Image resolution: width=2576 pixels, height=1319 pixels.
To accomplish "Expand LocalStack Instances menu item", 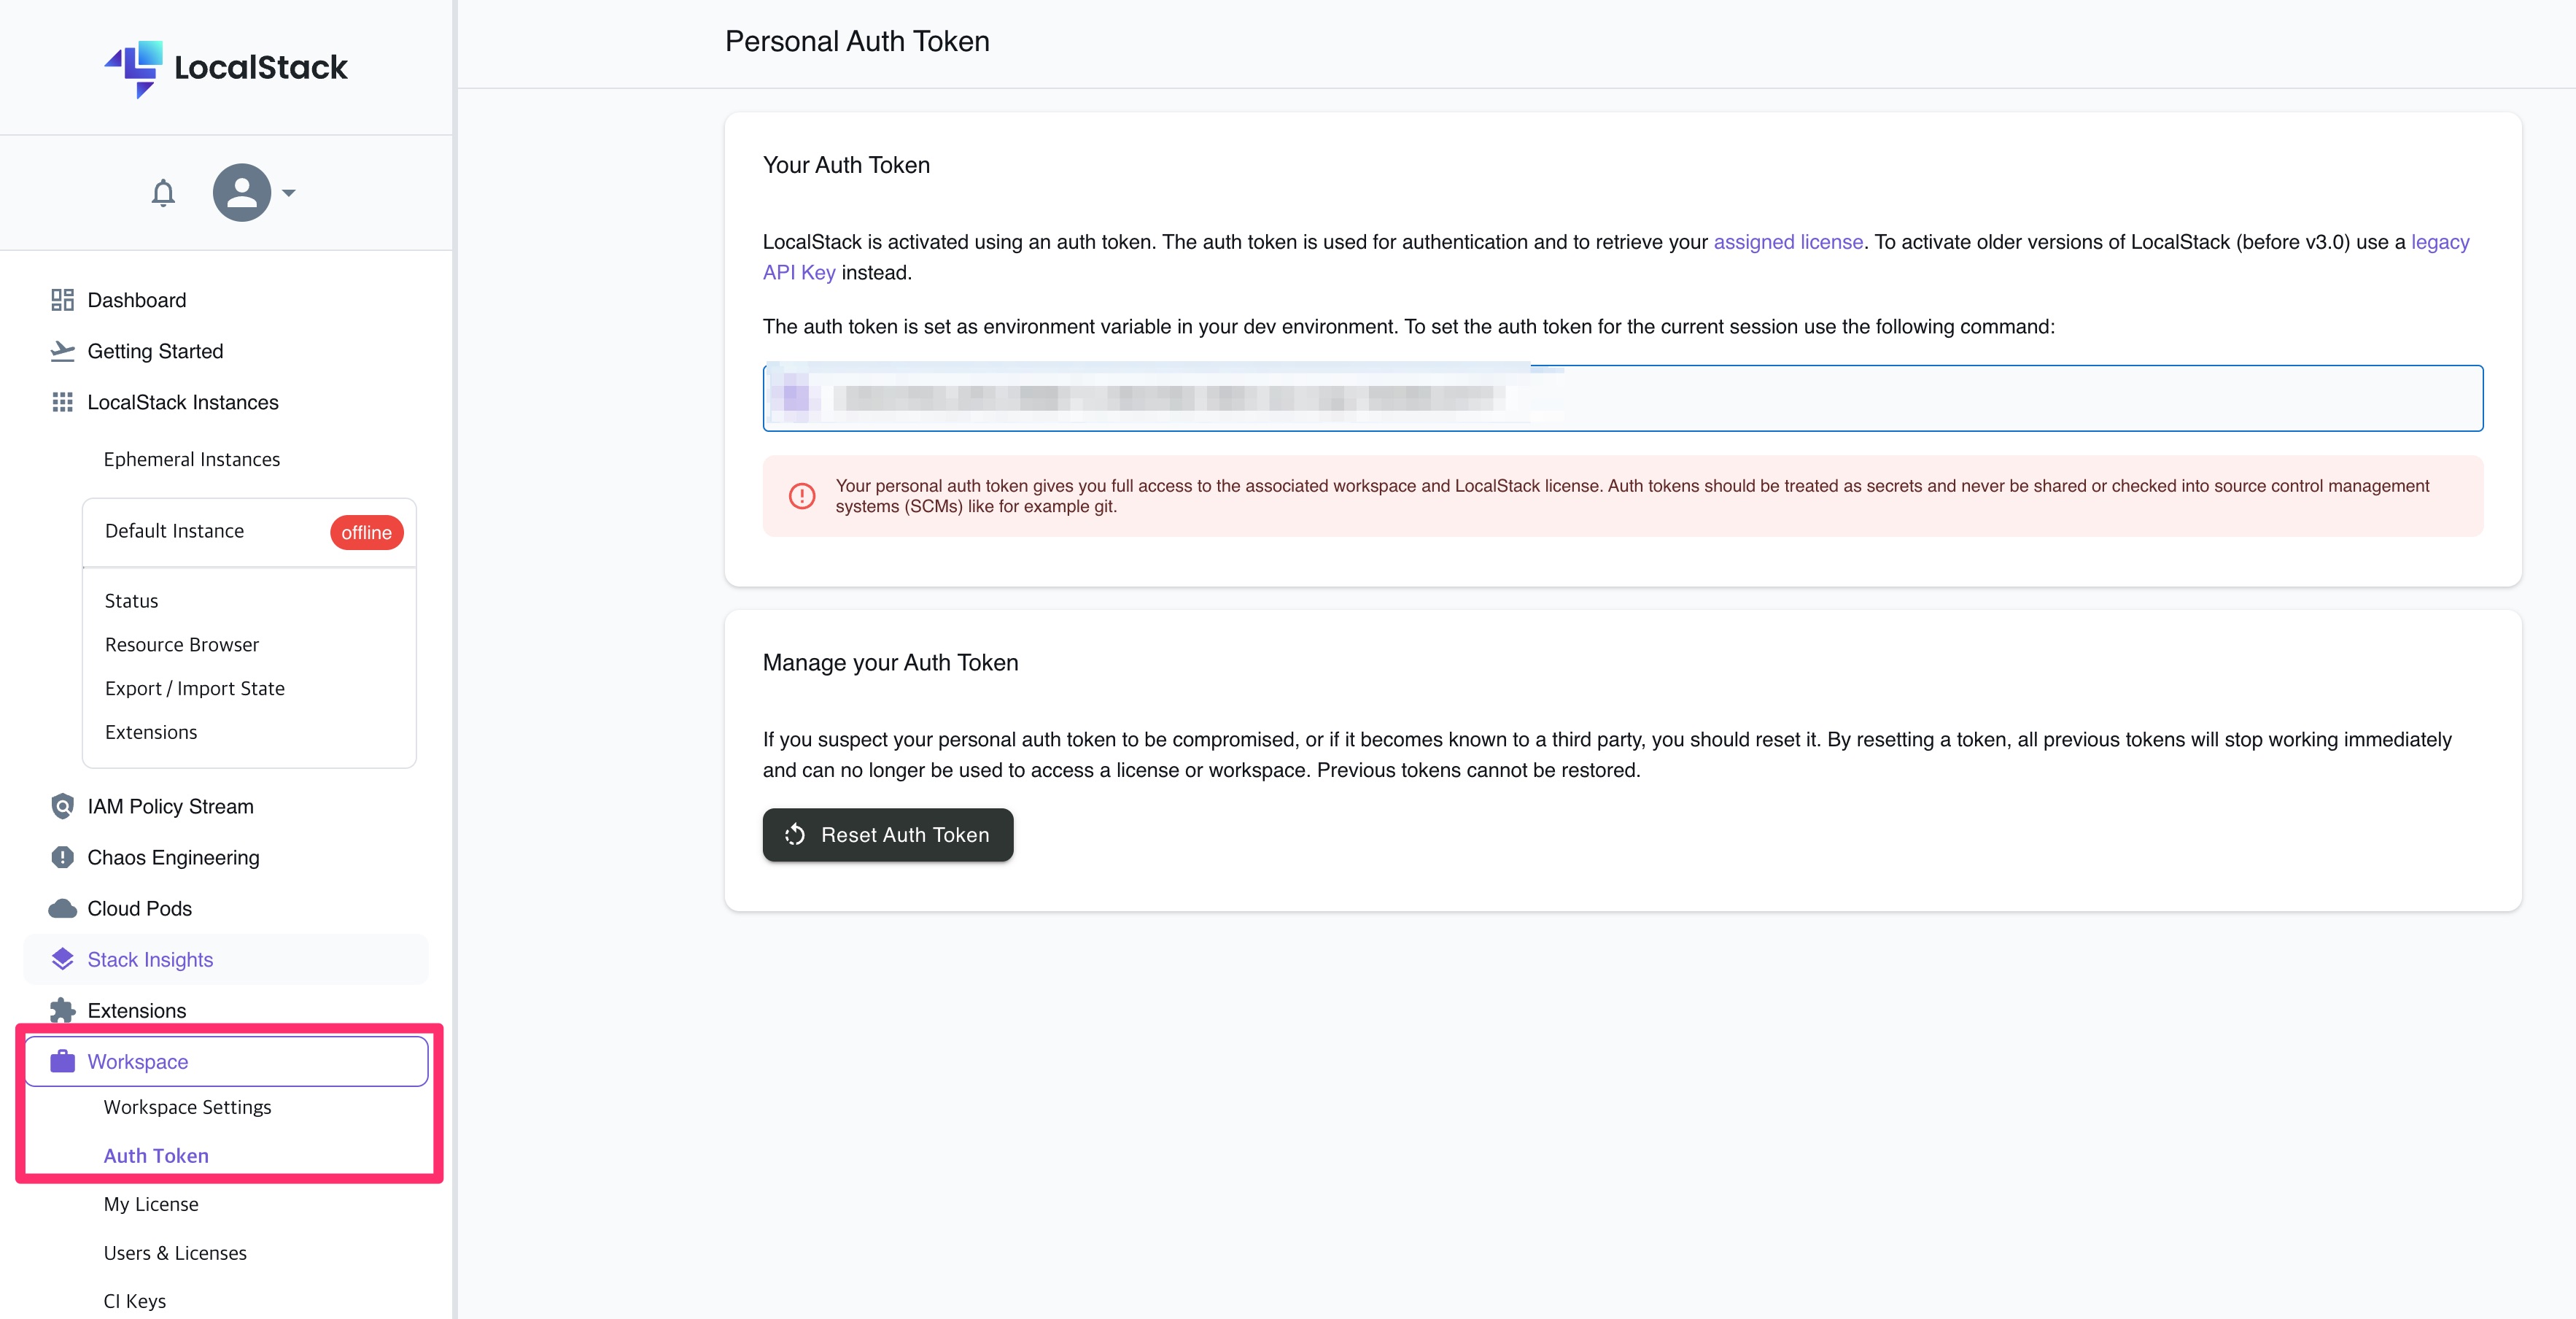I will pyautogui.click(x=182, y=402).
